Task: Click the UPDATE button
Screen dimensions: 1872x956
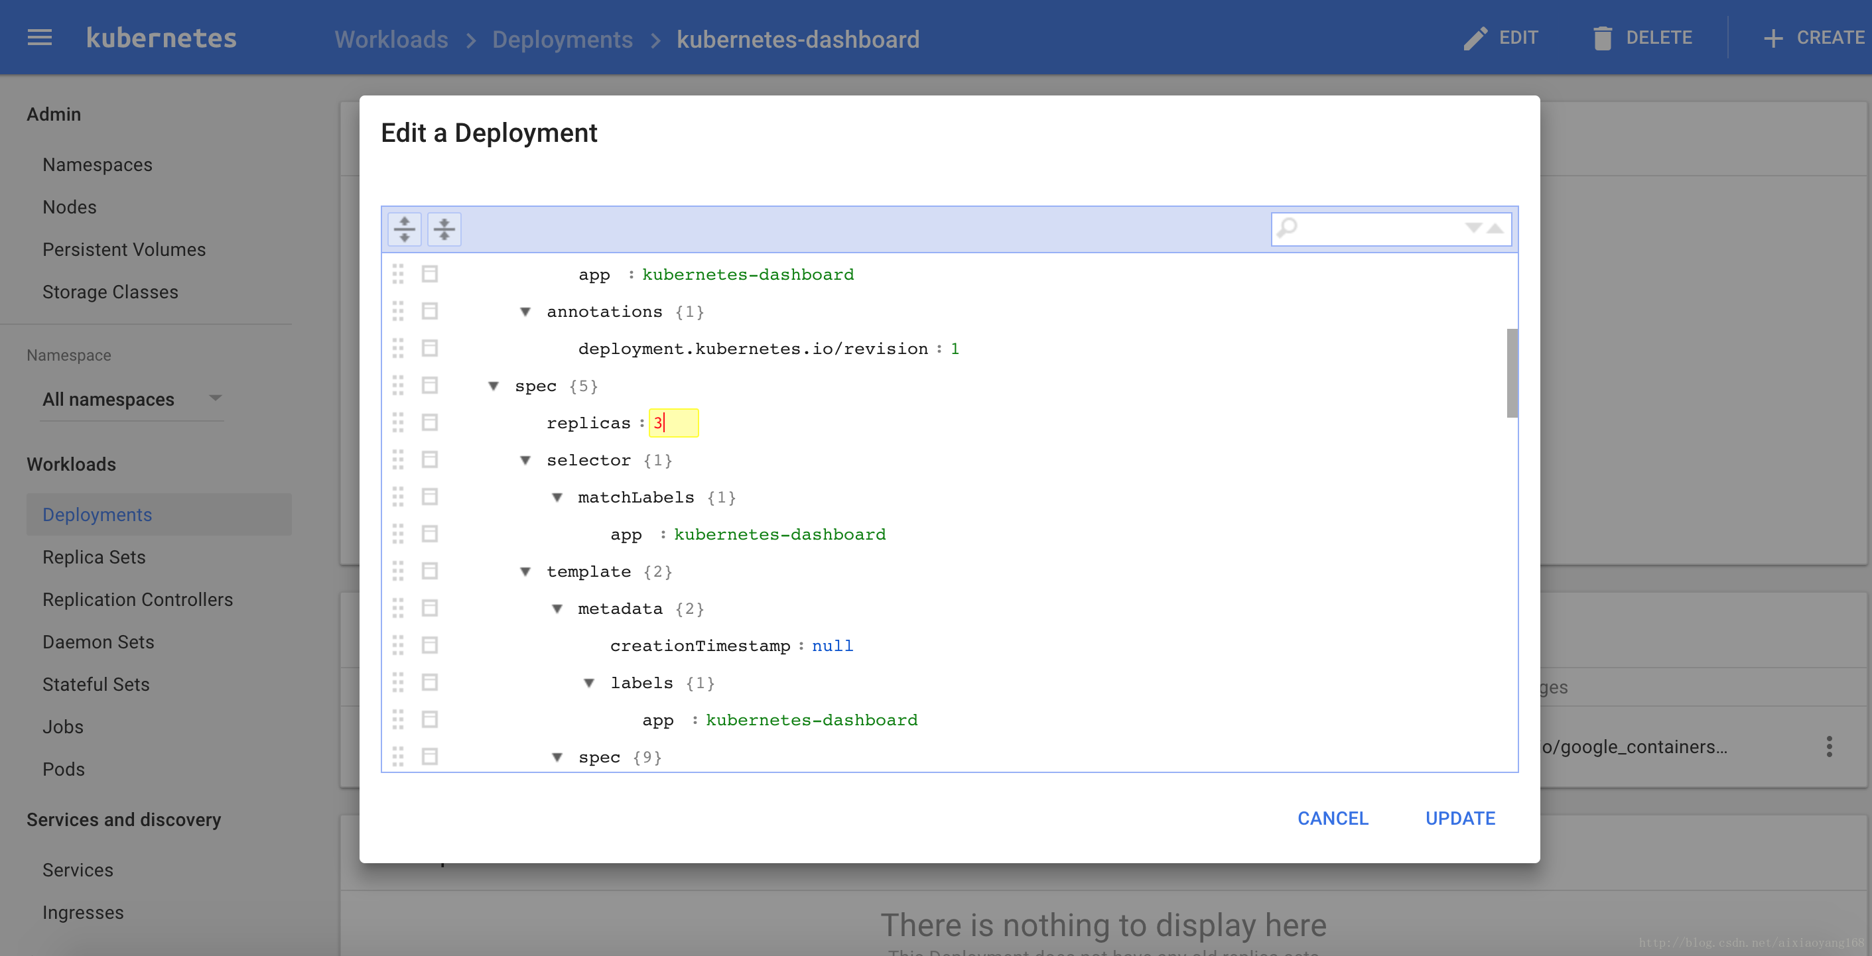Action: pos(1459,818)
